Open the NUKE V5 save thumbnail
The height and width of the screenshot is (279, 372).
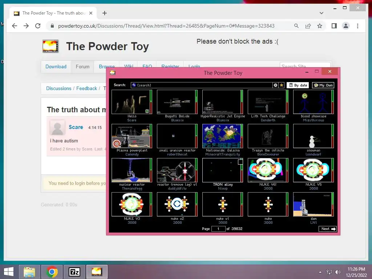pyautogui.click(x=314, y=170)
